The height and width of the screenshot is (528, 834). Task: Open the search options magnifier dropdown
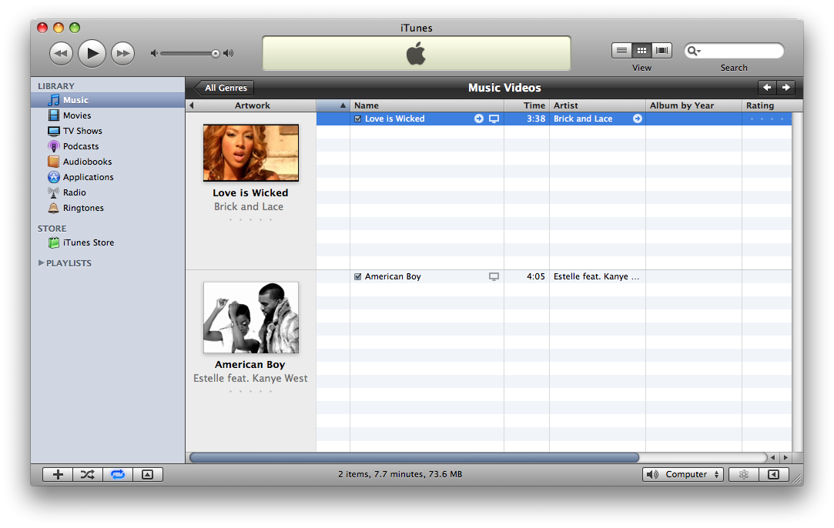[x=694, y=52]
